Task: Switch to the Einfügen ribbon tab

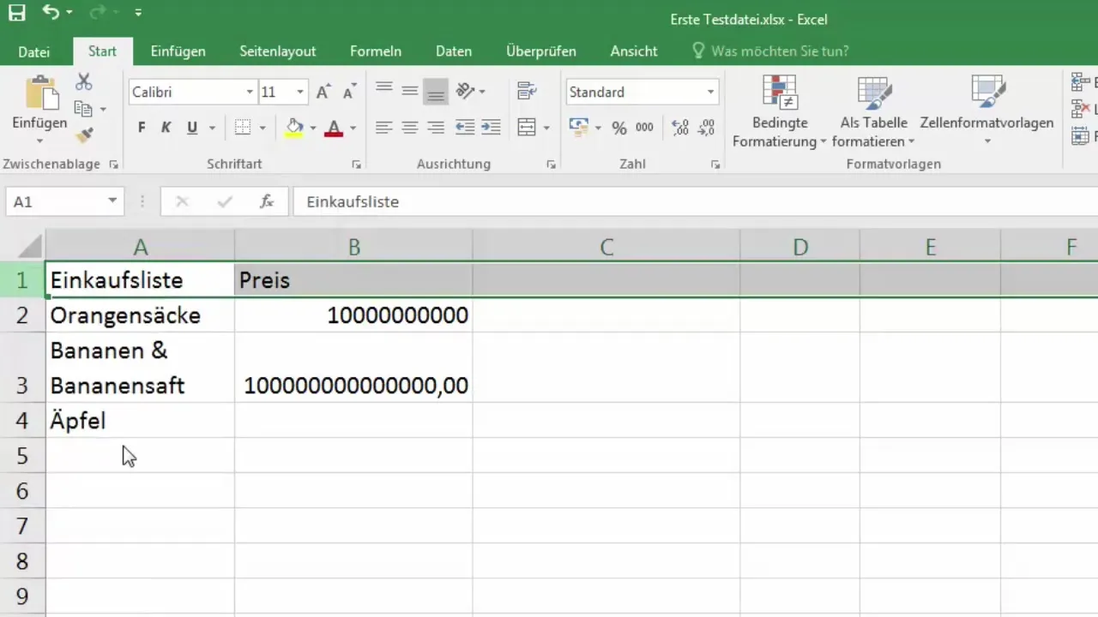Action: [178, 51]
